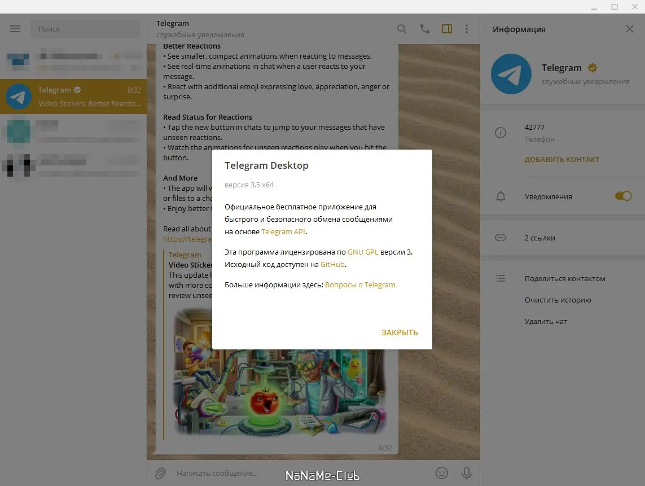The height and width of the screenshot is (486, 645).
Task: Open the emoji picker smiley icon
Action: click(x=441, y=473)
